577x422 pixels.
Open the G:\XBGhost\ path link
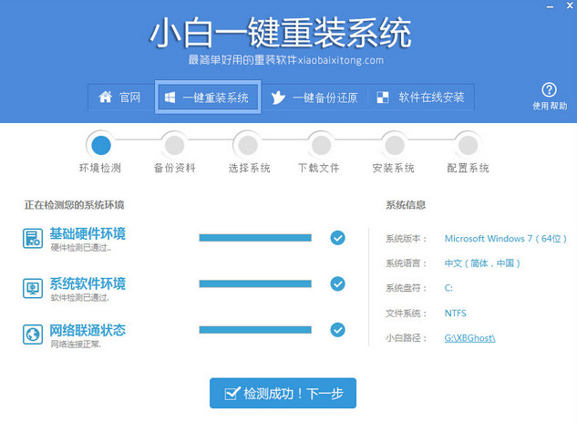pyautogui.click(x=469, y=338)
